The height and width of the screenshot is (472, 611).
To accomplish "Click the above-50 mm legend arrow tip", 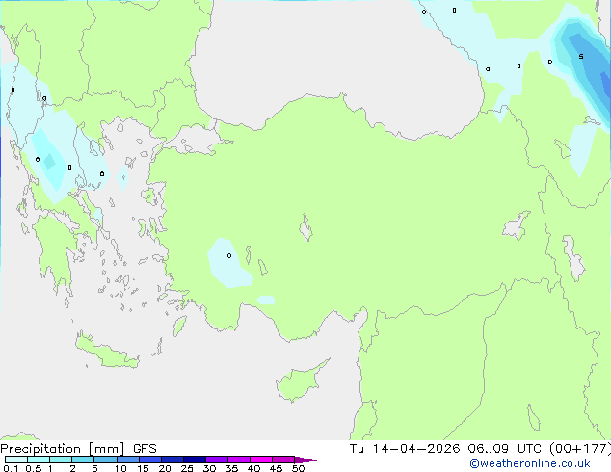I will [305, 459].
